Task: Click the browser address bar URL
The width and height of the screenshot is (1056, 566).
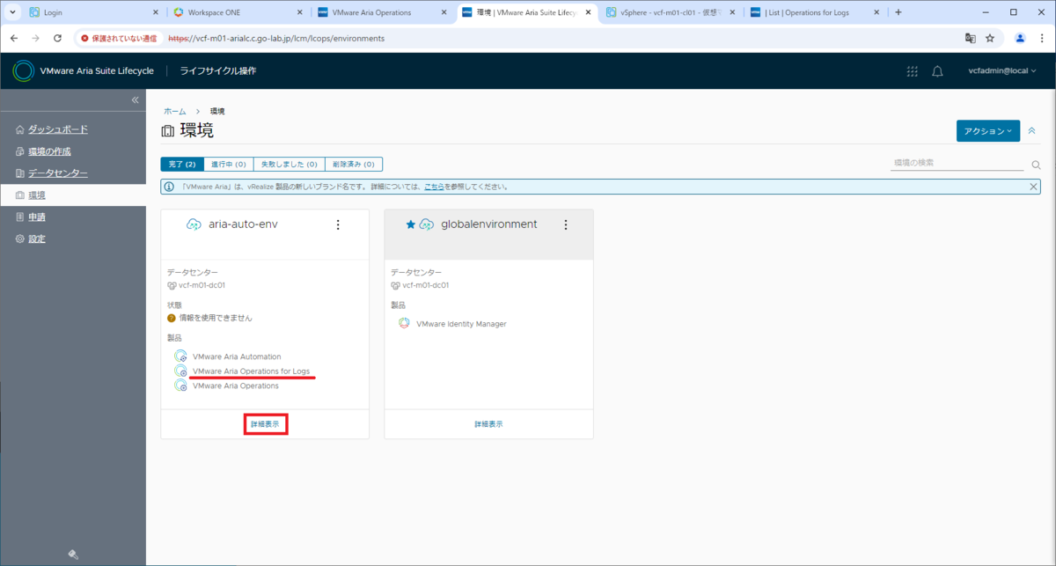Action: [276, 39]
